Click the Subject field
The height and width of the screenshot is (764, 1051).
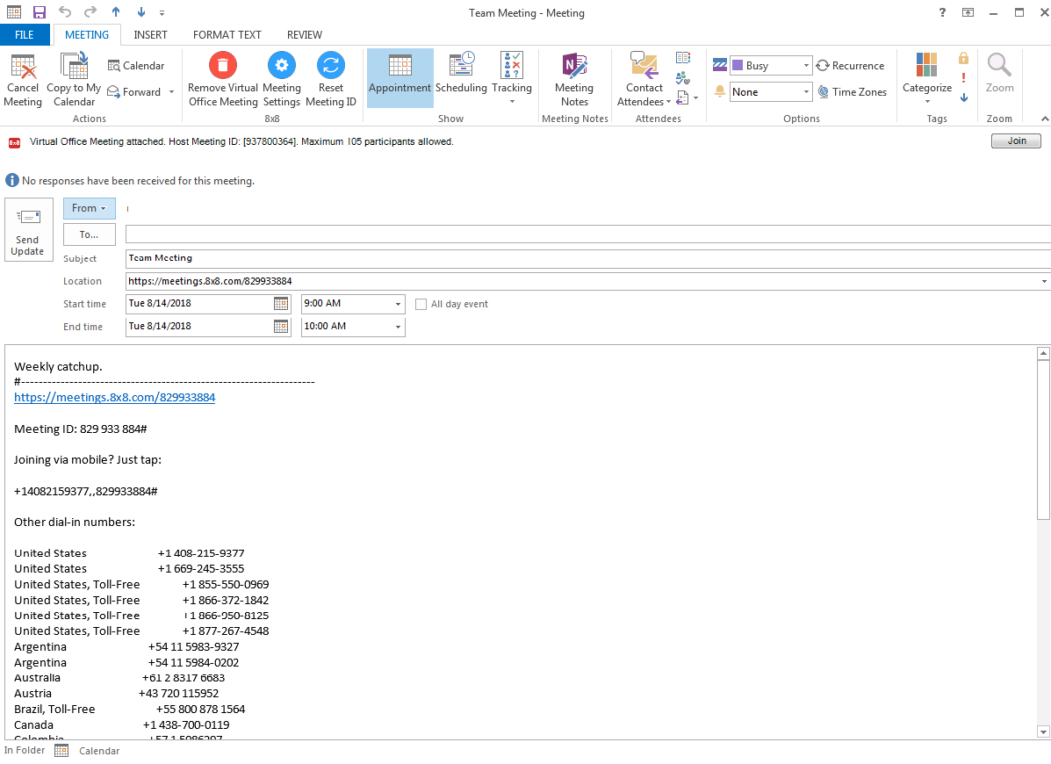click(x=587, y=258)
